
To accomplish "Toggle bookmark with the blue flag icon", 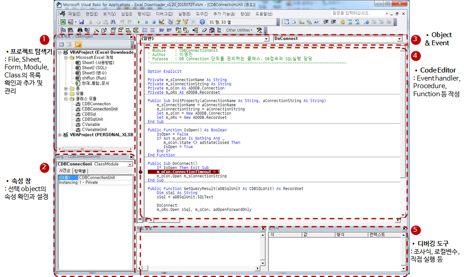I will click(x=367, y=22).
